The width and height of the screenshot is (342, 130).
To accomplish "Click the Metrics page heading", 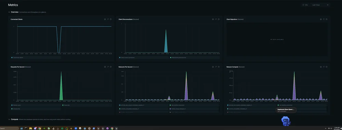I will [13, 5].
